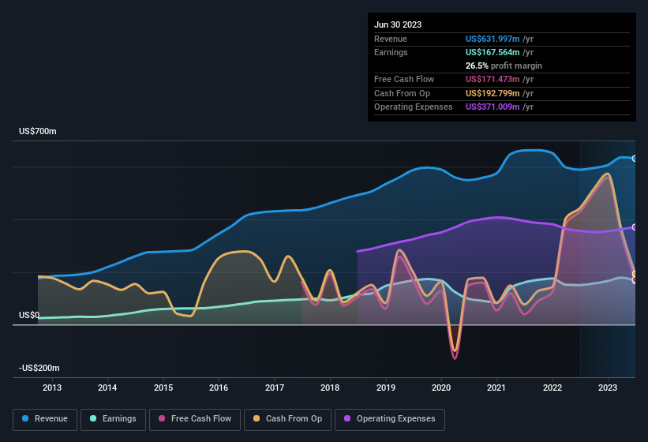Image resolution: width=648 pixels, height=442 pixels.
Task: Toggle the Free Cash Flow legend button
Action: point(195,419)
